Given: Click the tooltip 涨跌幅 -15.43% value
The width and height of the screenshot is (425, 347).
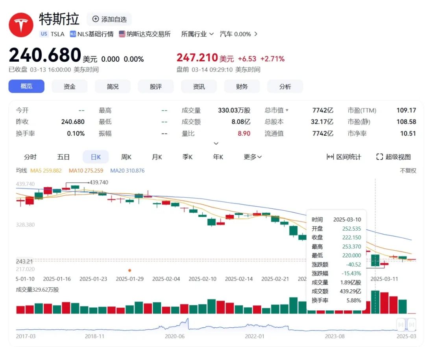Looking at the screenshot, I should (351, 274).
